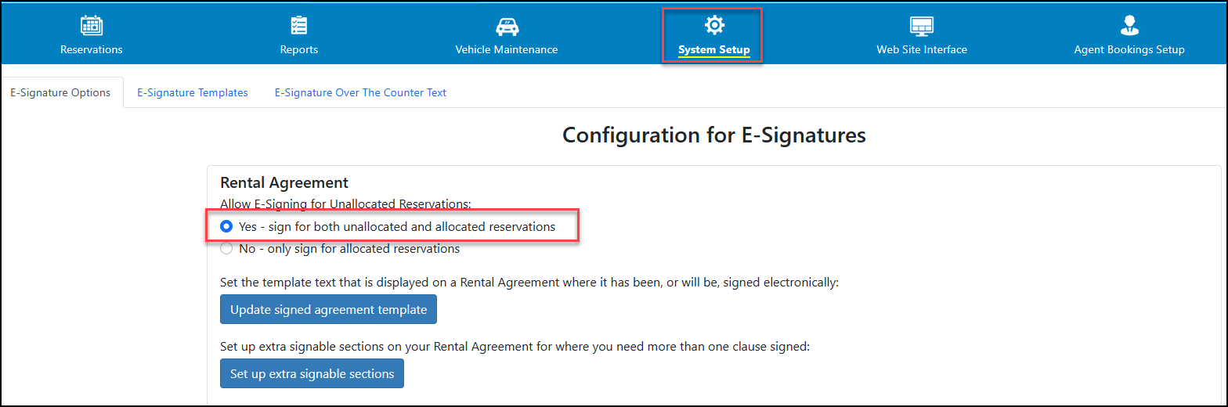Open Vehicle Maintenance menu label
The height and width of the screenshot is (407, 1228).
point(507,49)
